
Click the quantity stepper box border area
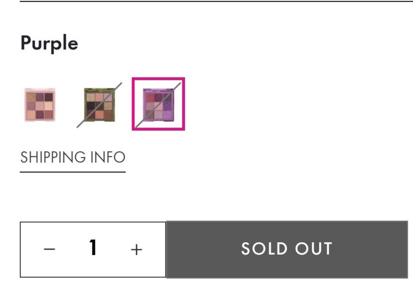(93, 222)
